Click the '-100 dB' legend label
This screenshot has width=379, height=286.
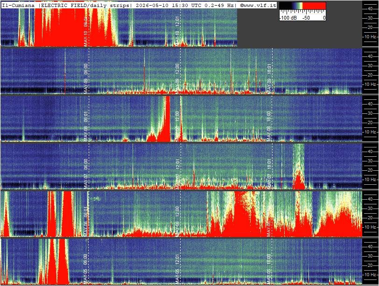click(x=288, y=18)
